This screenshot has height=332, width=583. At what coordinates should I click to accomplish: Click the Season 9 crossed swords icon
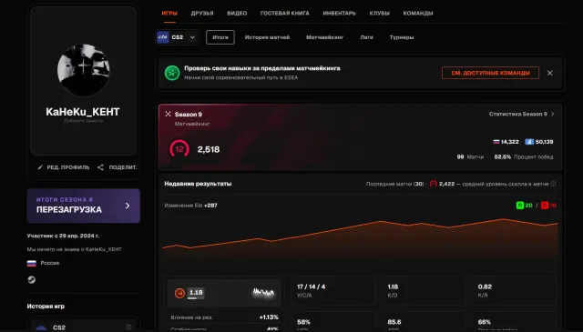tap(168, 114)
